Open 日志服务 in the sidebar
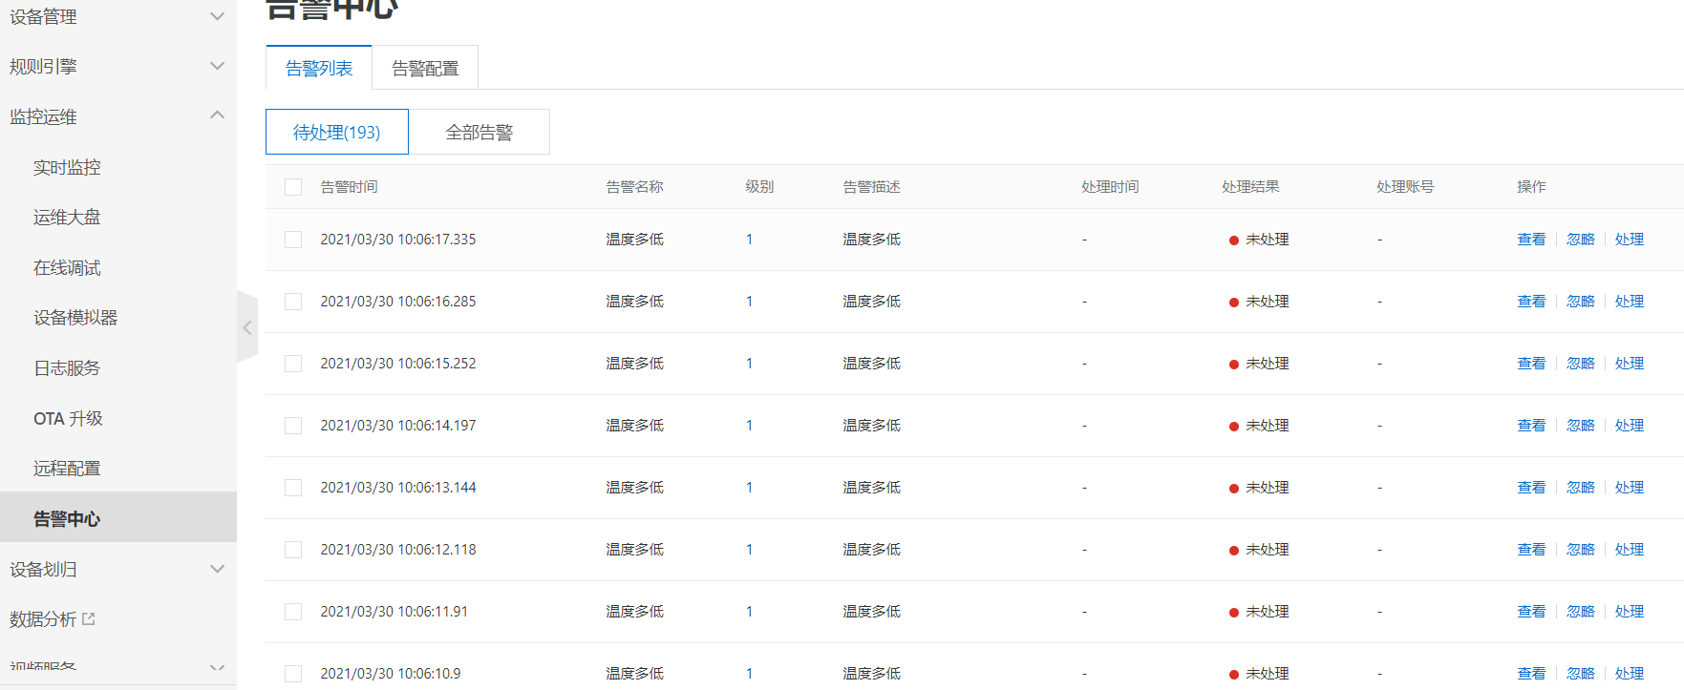Image resolution: width=1684 pixels, height=690 pixels. click(67, 367)
